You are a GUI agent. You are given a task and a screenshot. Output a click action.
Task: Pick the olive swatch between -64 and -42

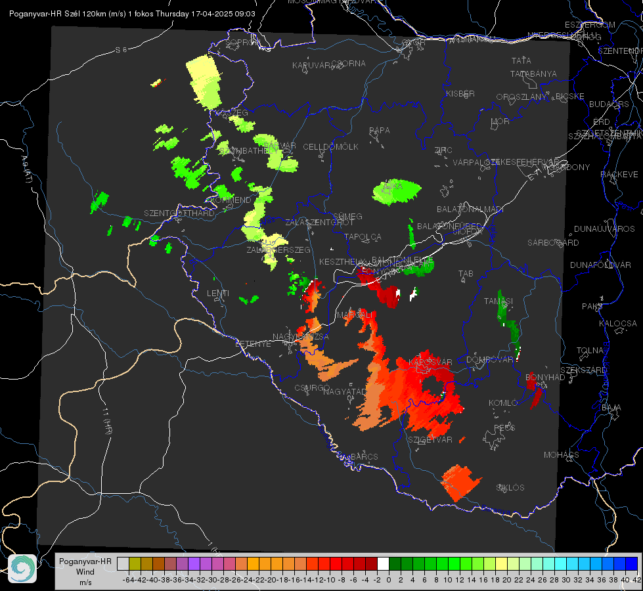coord(135,563)
